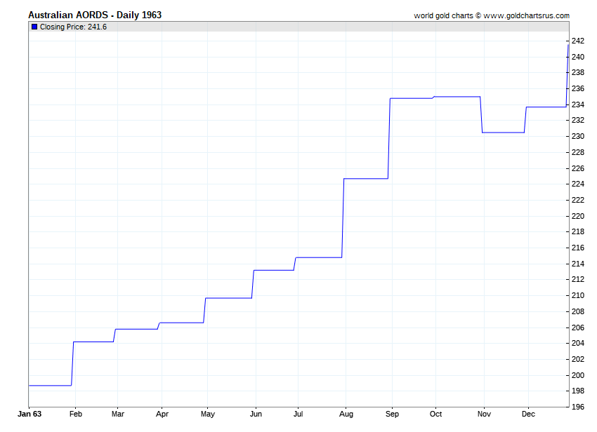Click the 'Feb' month label on x-axis

(x=74, y=414)
